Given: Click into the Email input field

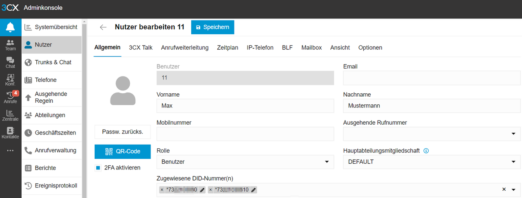Looking at the screenshot, I should [x=432, y=77].
